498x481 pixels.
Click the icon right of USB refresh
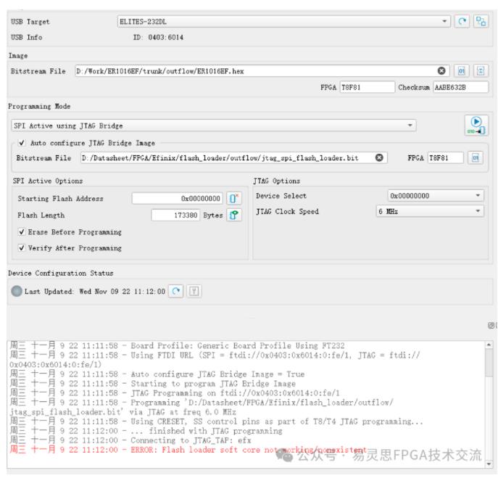pyautogui.click(x=480, y=22)
